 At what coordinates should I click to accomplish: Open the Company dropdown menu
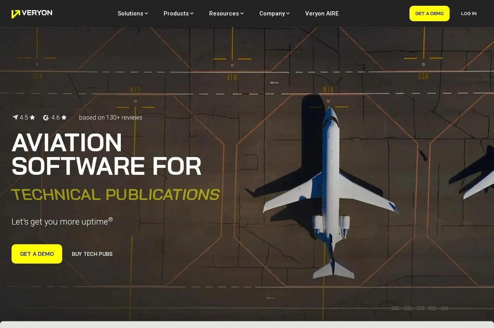[x=274, y=14]
